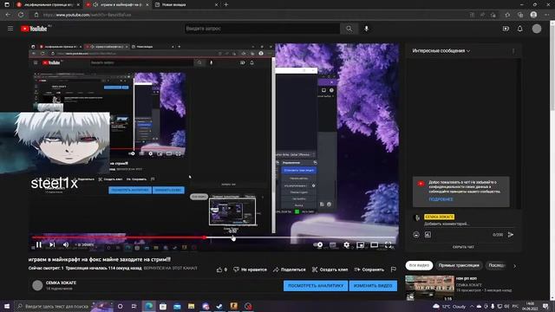The width and height of the screenshot is (555, 312).
Task: Select the "Прямые трансляции" filter chip
Action: pos(459,265)
